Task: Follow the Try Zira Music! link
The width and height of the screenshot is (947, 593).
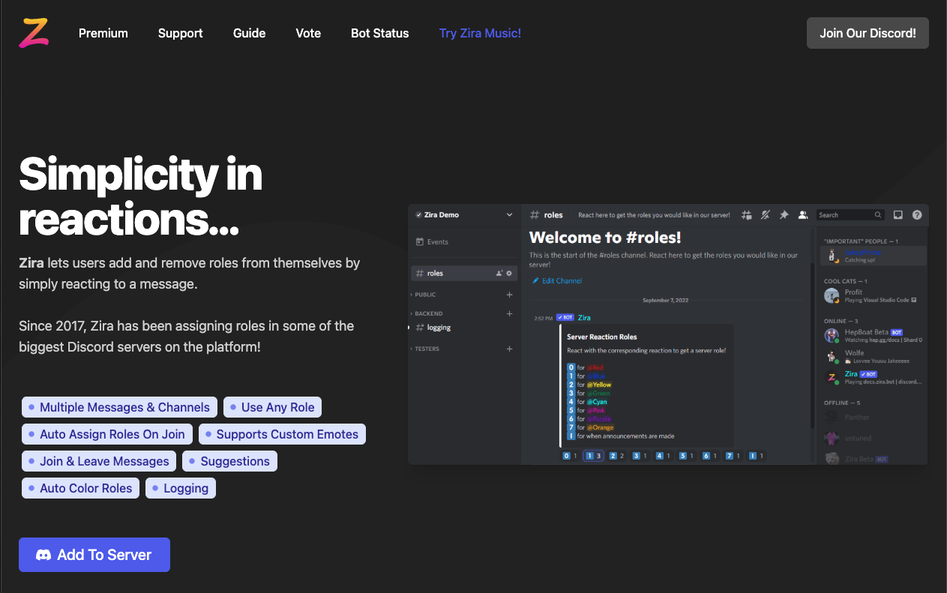Action: pos(480,33)
